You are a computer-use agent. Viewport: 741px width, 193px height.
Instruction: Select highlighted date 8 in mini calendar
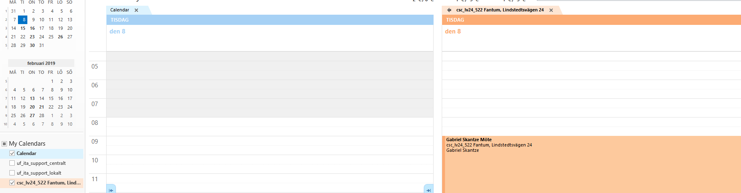[x=23, y=20]
